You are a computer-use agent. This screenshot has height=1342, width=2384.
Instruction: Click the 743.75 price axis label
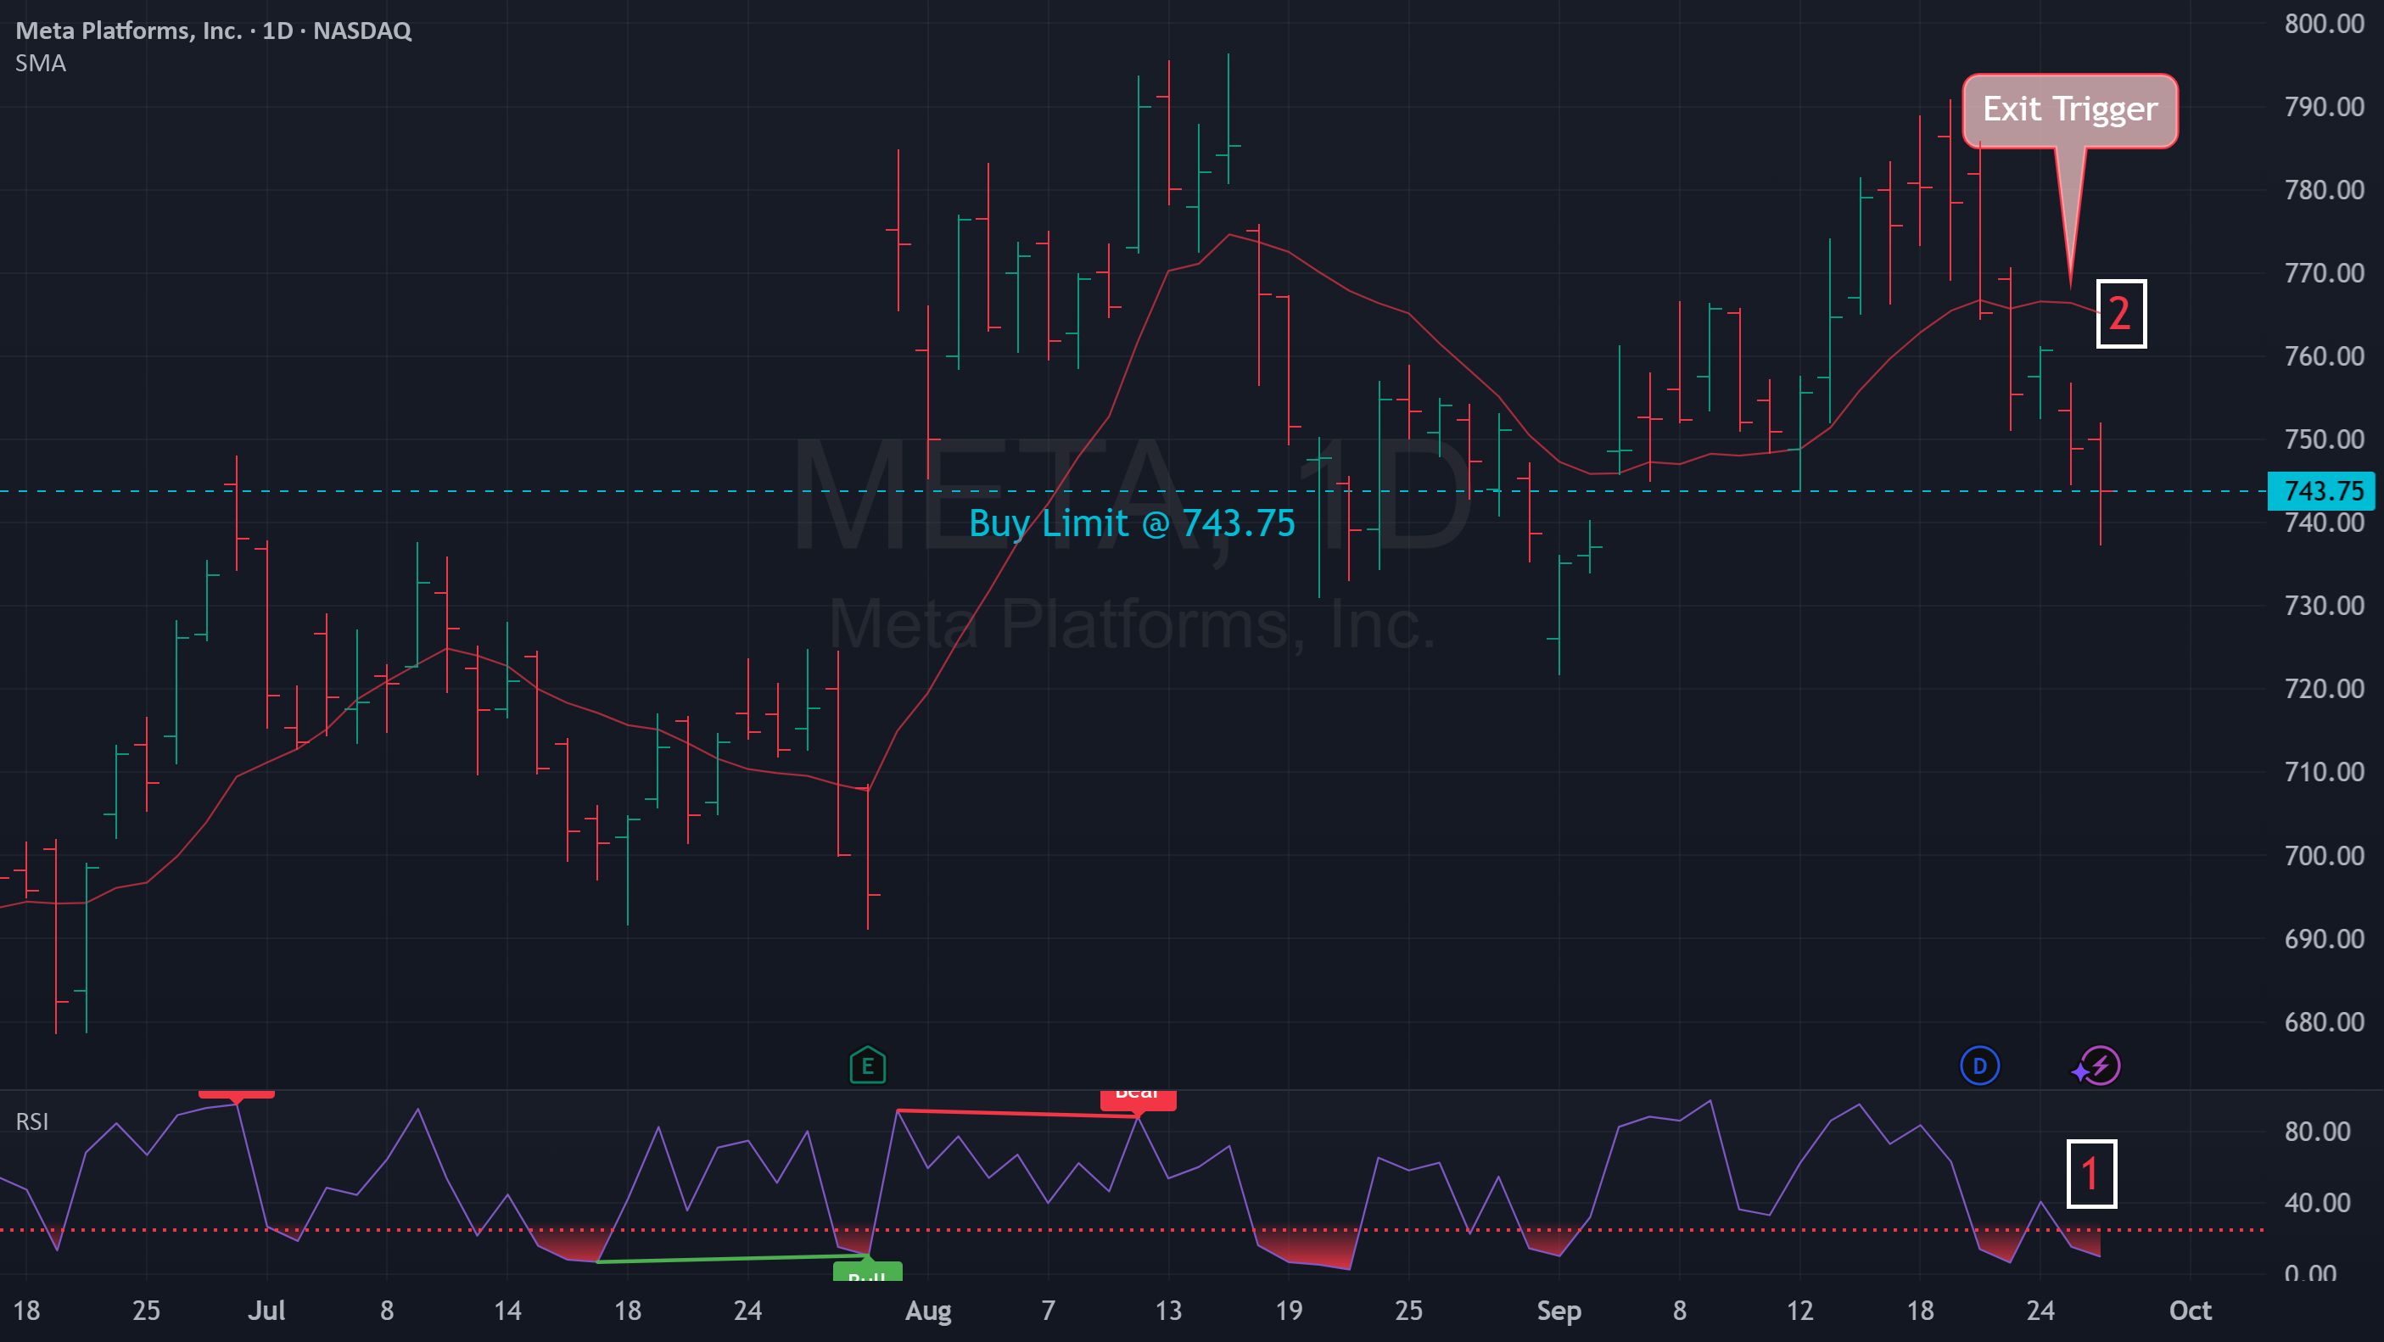[2324, 490]
